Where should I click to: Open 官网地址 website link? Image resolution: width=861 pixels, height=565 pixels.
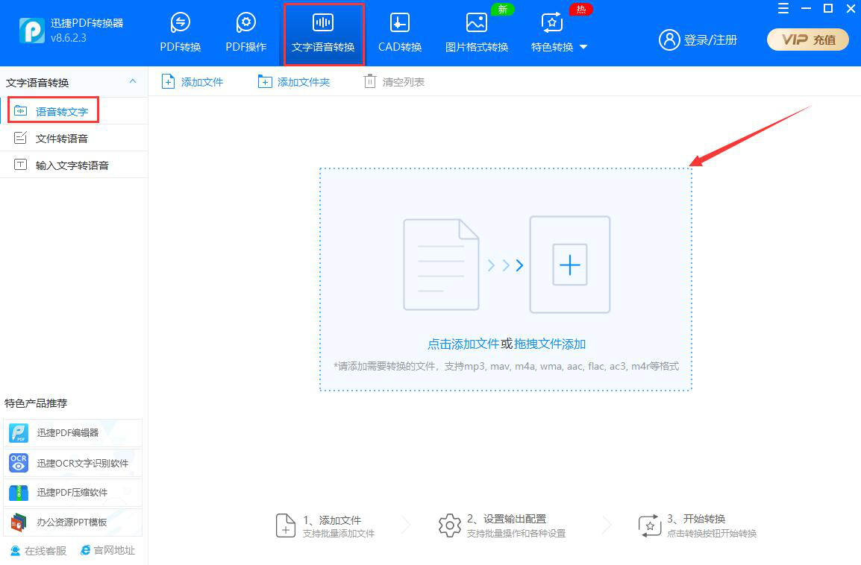pyautogui.click(x=107, y=550)
